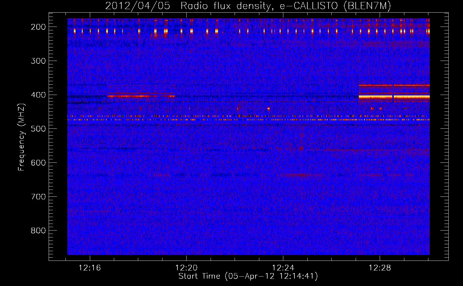
Task: Click the 500 frequency tick label
Action: point(38,129)
